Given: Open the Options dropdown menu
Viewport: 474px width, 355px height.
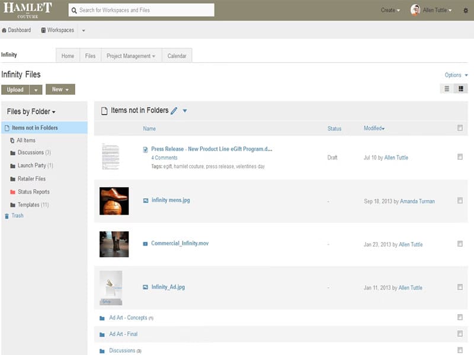Looking at the screenshot, I should [456, 75].
